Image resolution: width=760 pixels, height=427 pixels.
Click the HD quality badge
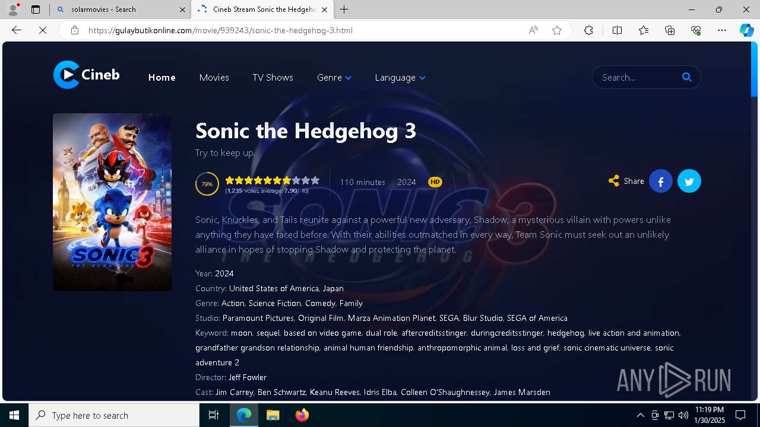point(435,182)
